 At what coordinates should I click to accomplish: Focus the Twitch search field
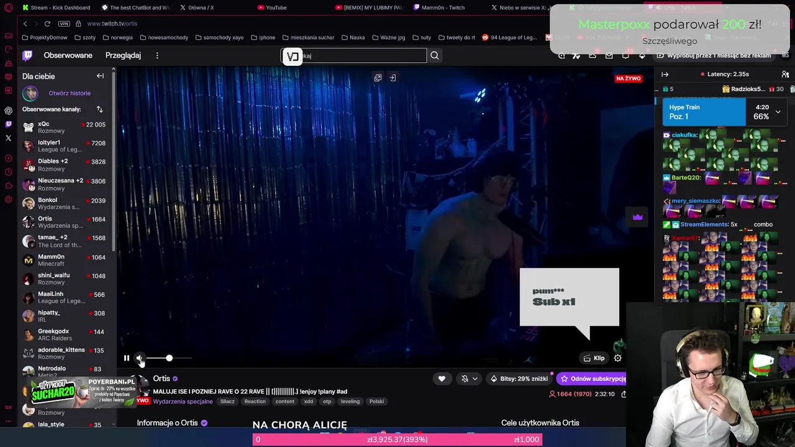[354, 56]
